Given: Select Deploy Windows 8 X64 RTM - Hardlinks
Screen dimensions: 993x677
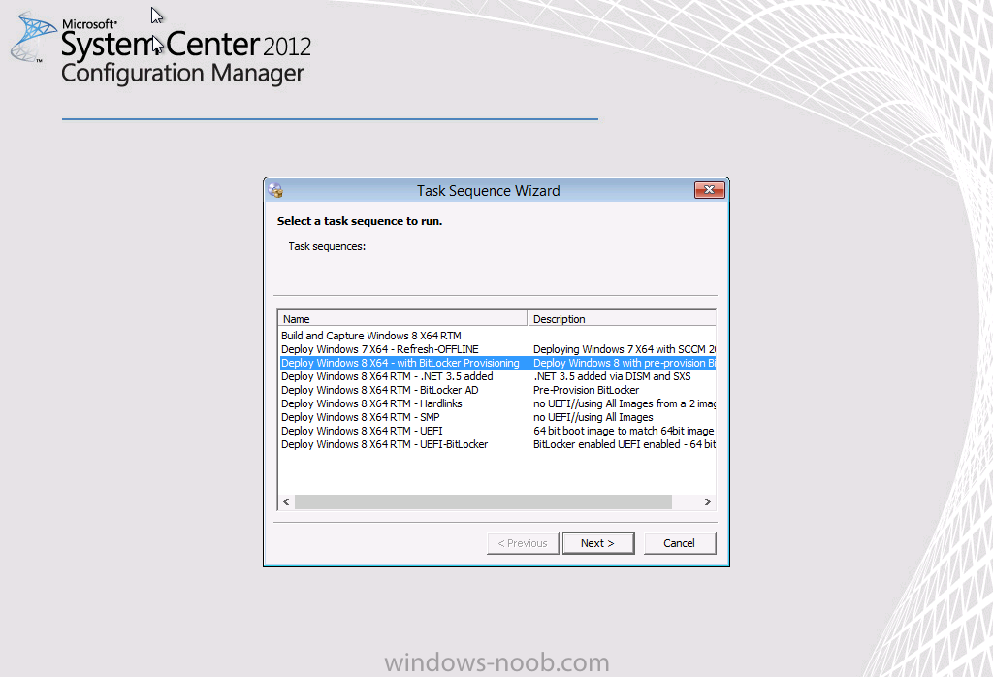Looking at the screenshot, I should pyautogui.click(x=371, y=403).
